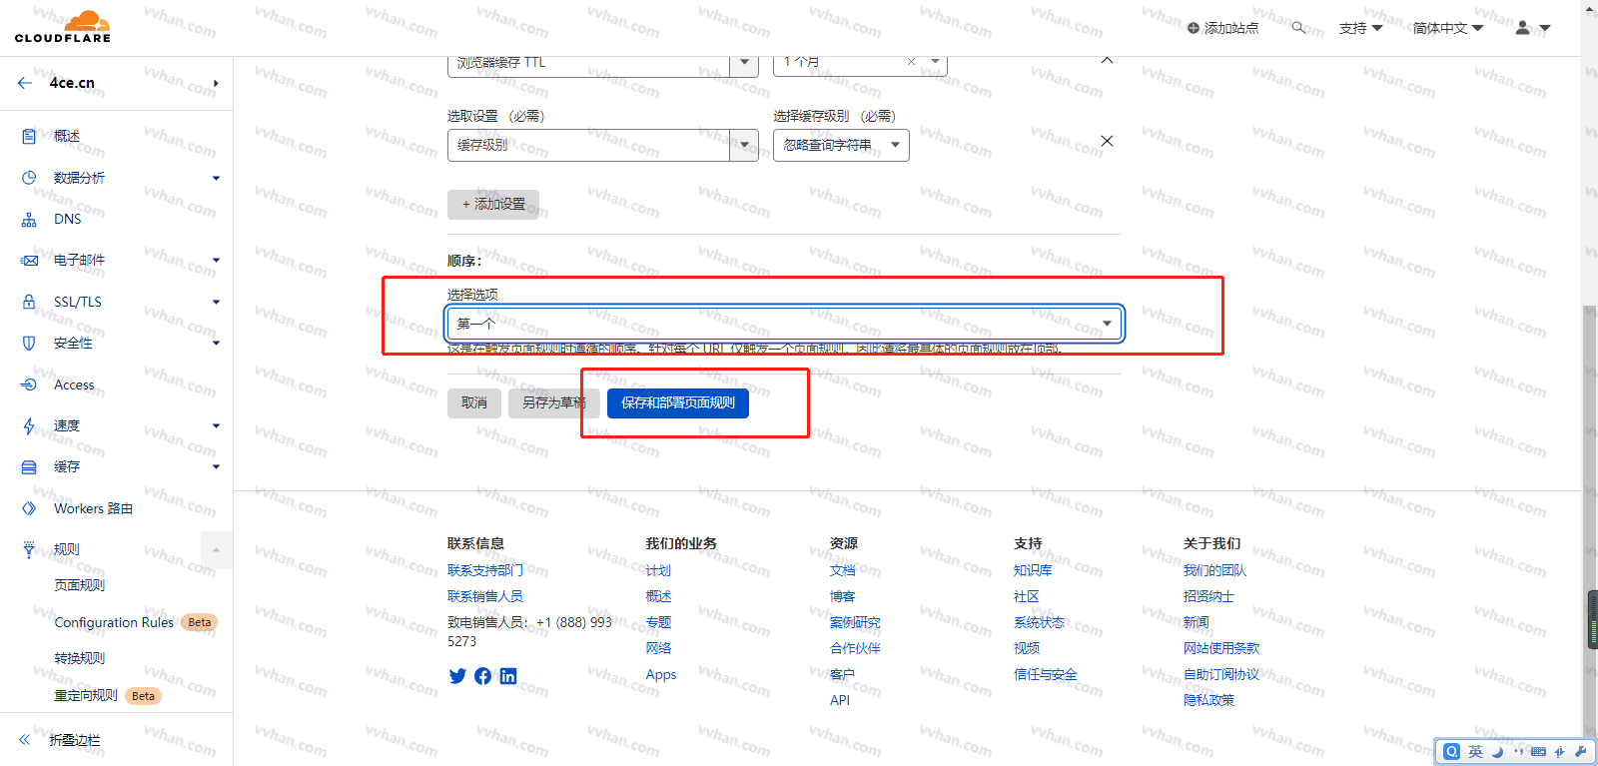Click the Cloudflare logo

click(63, 27)
